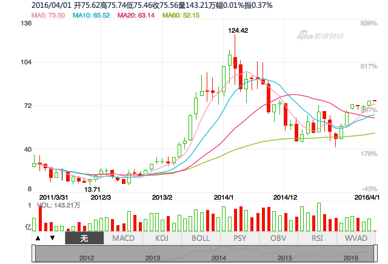Click the 2012/3 date axis label
This screenshot has width=388, height=264.
click(101, 197)
